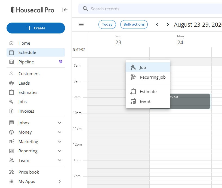The image size is (222, 188).
Task: Click the Price book tools icon
Action: (11, 172)
